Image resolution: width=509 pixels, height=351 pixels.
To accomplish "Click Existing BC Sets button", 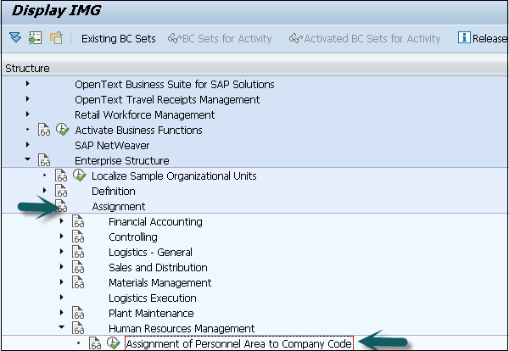I will tap(118, 38).
